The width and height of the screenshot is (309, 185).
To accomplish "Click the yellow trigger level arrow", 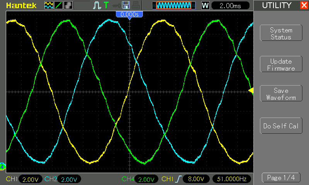I will [251, 91].
